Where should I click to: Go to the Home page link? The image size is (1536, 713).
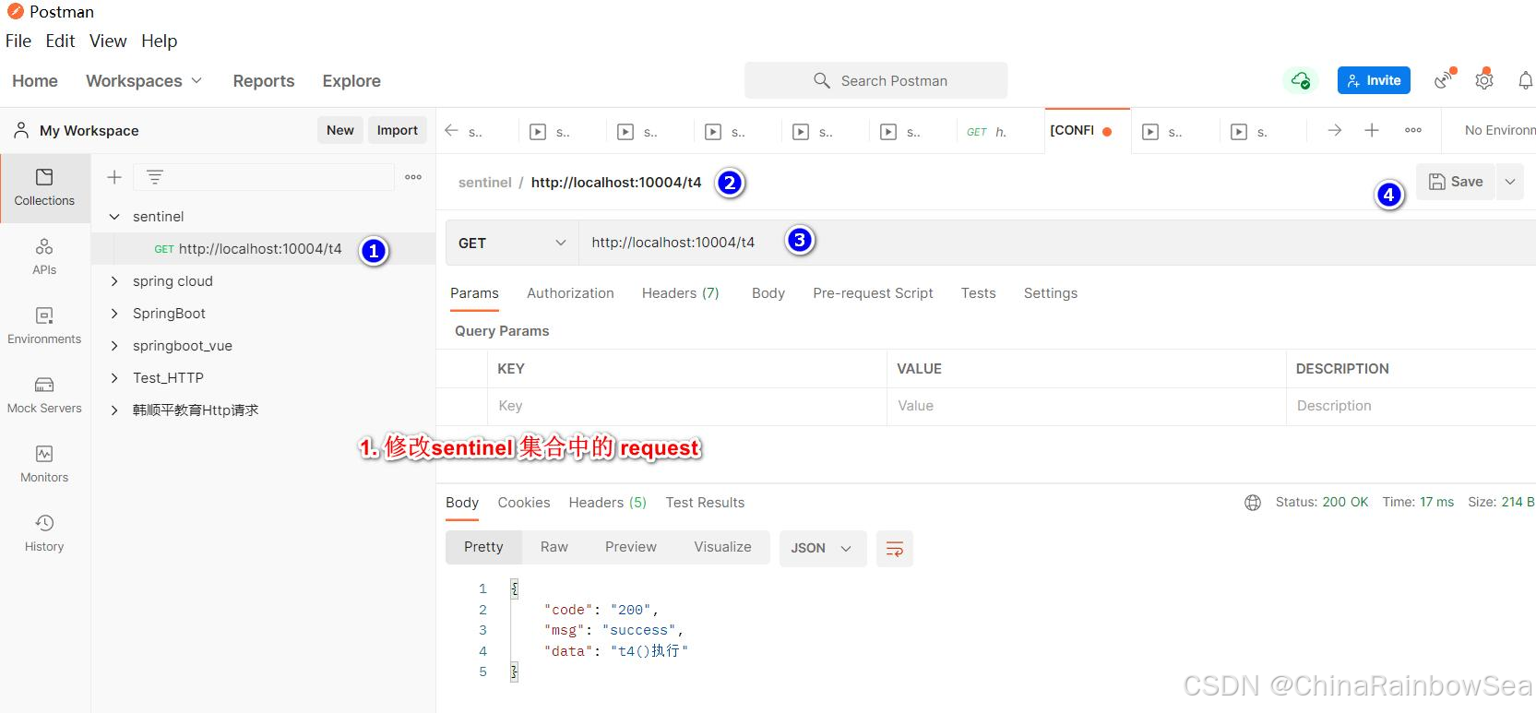pyautogui.click(x=35, y=81)
